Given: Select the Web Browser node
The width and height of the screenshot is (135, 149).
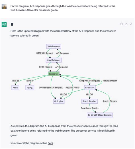Looking at the screenshot, I should pyautogui.click(x=54, y=46).
